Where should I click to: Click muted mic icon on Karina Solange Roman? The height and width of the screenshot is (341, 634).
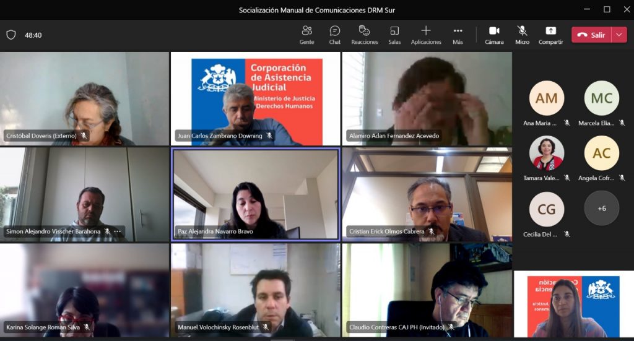(x=87, y=327)
